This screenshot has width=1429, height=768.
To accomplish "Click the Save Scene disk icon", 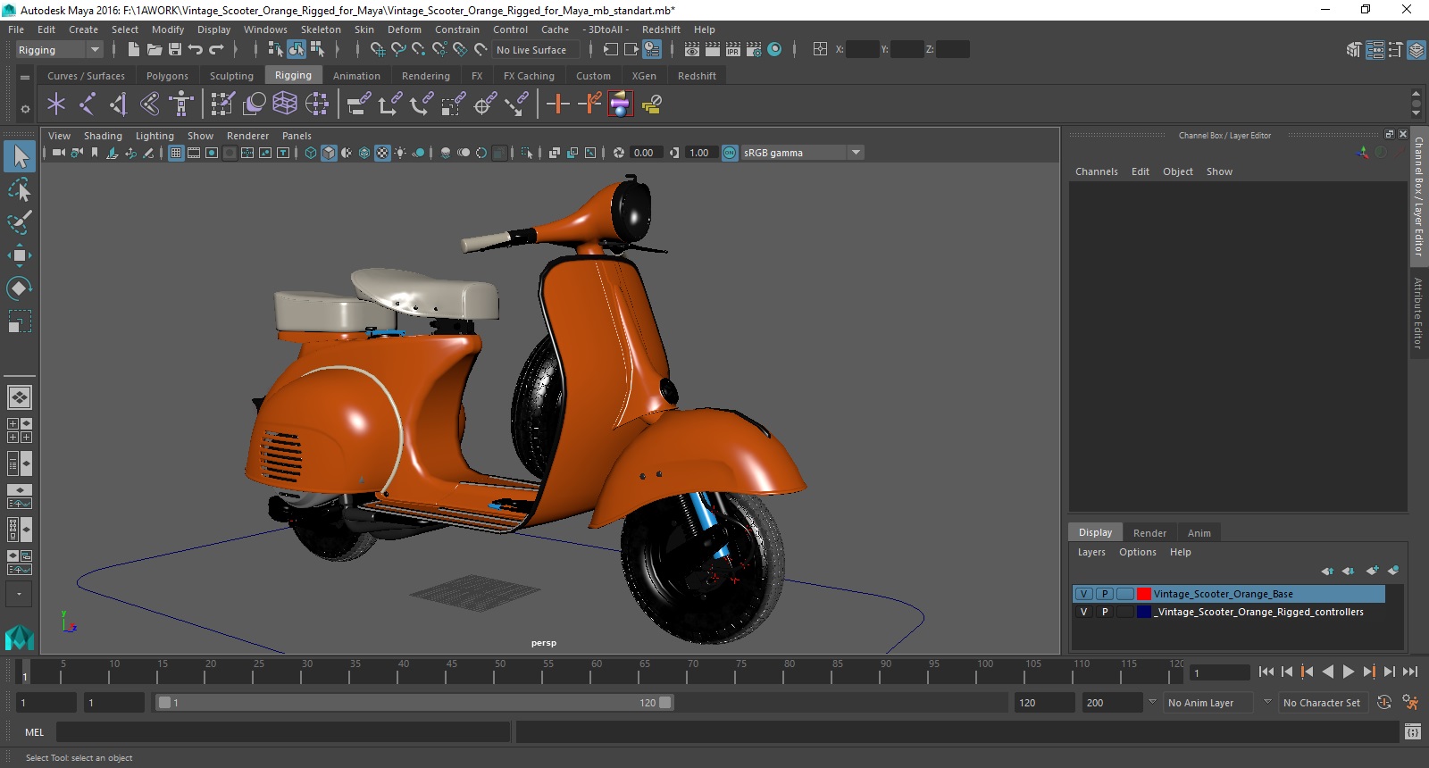I will 175,50.
